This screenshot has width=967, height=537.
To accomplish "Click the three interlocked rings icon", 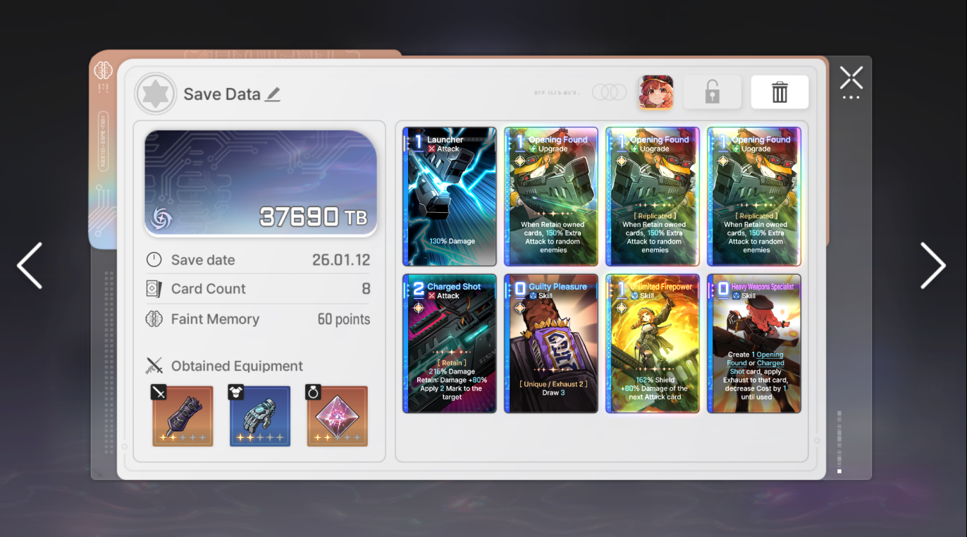I will tap(609, 92).
